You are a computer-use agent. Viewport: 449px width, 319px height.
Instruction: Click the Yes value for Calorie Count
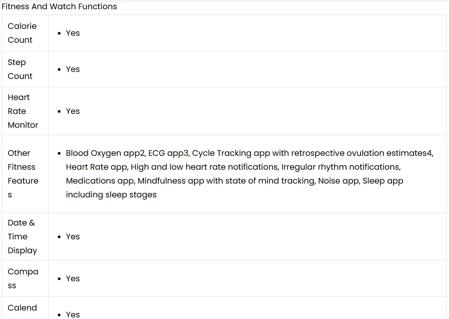click(x=72, y=33)
